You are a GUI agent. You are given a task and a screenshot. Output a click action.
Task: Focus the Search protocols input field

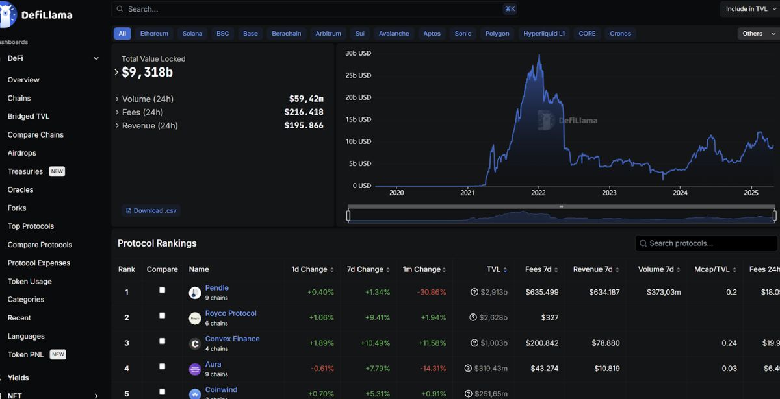[x=707, y=243]
